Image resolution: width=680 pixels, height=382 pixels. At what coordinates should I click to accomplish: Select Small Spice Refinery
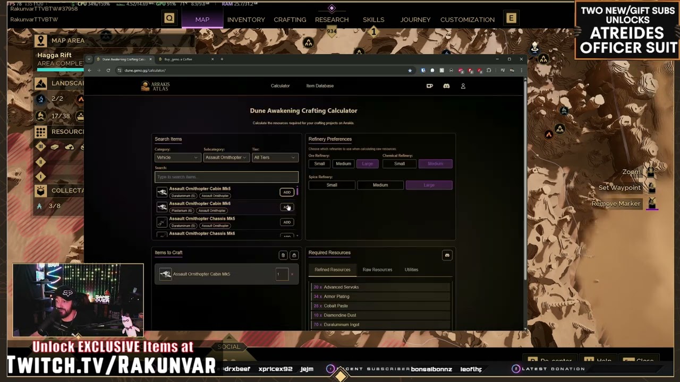click(x=331, y=185)
